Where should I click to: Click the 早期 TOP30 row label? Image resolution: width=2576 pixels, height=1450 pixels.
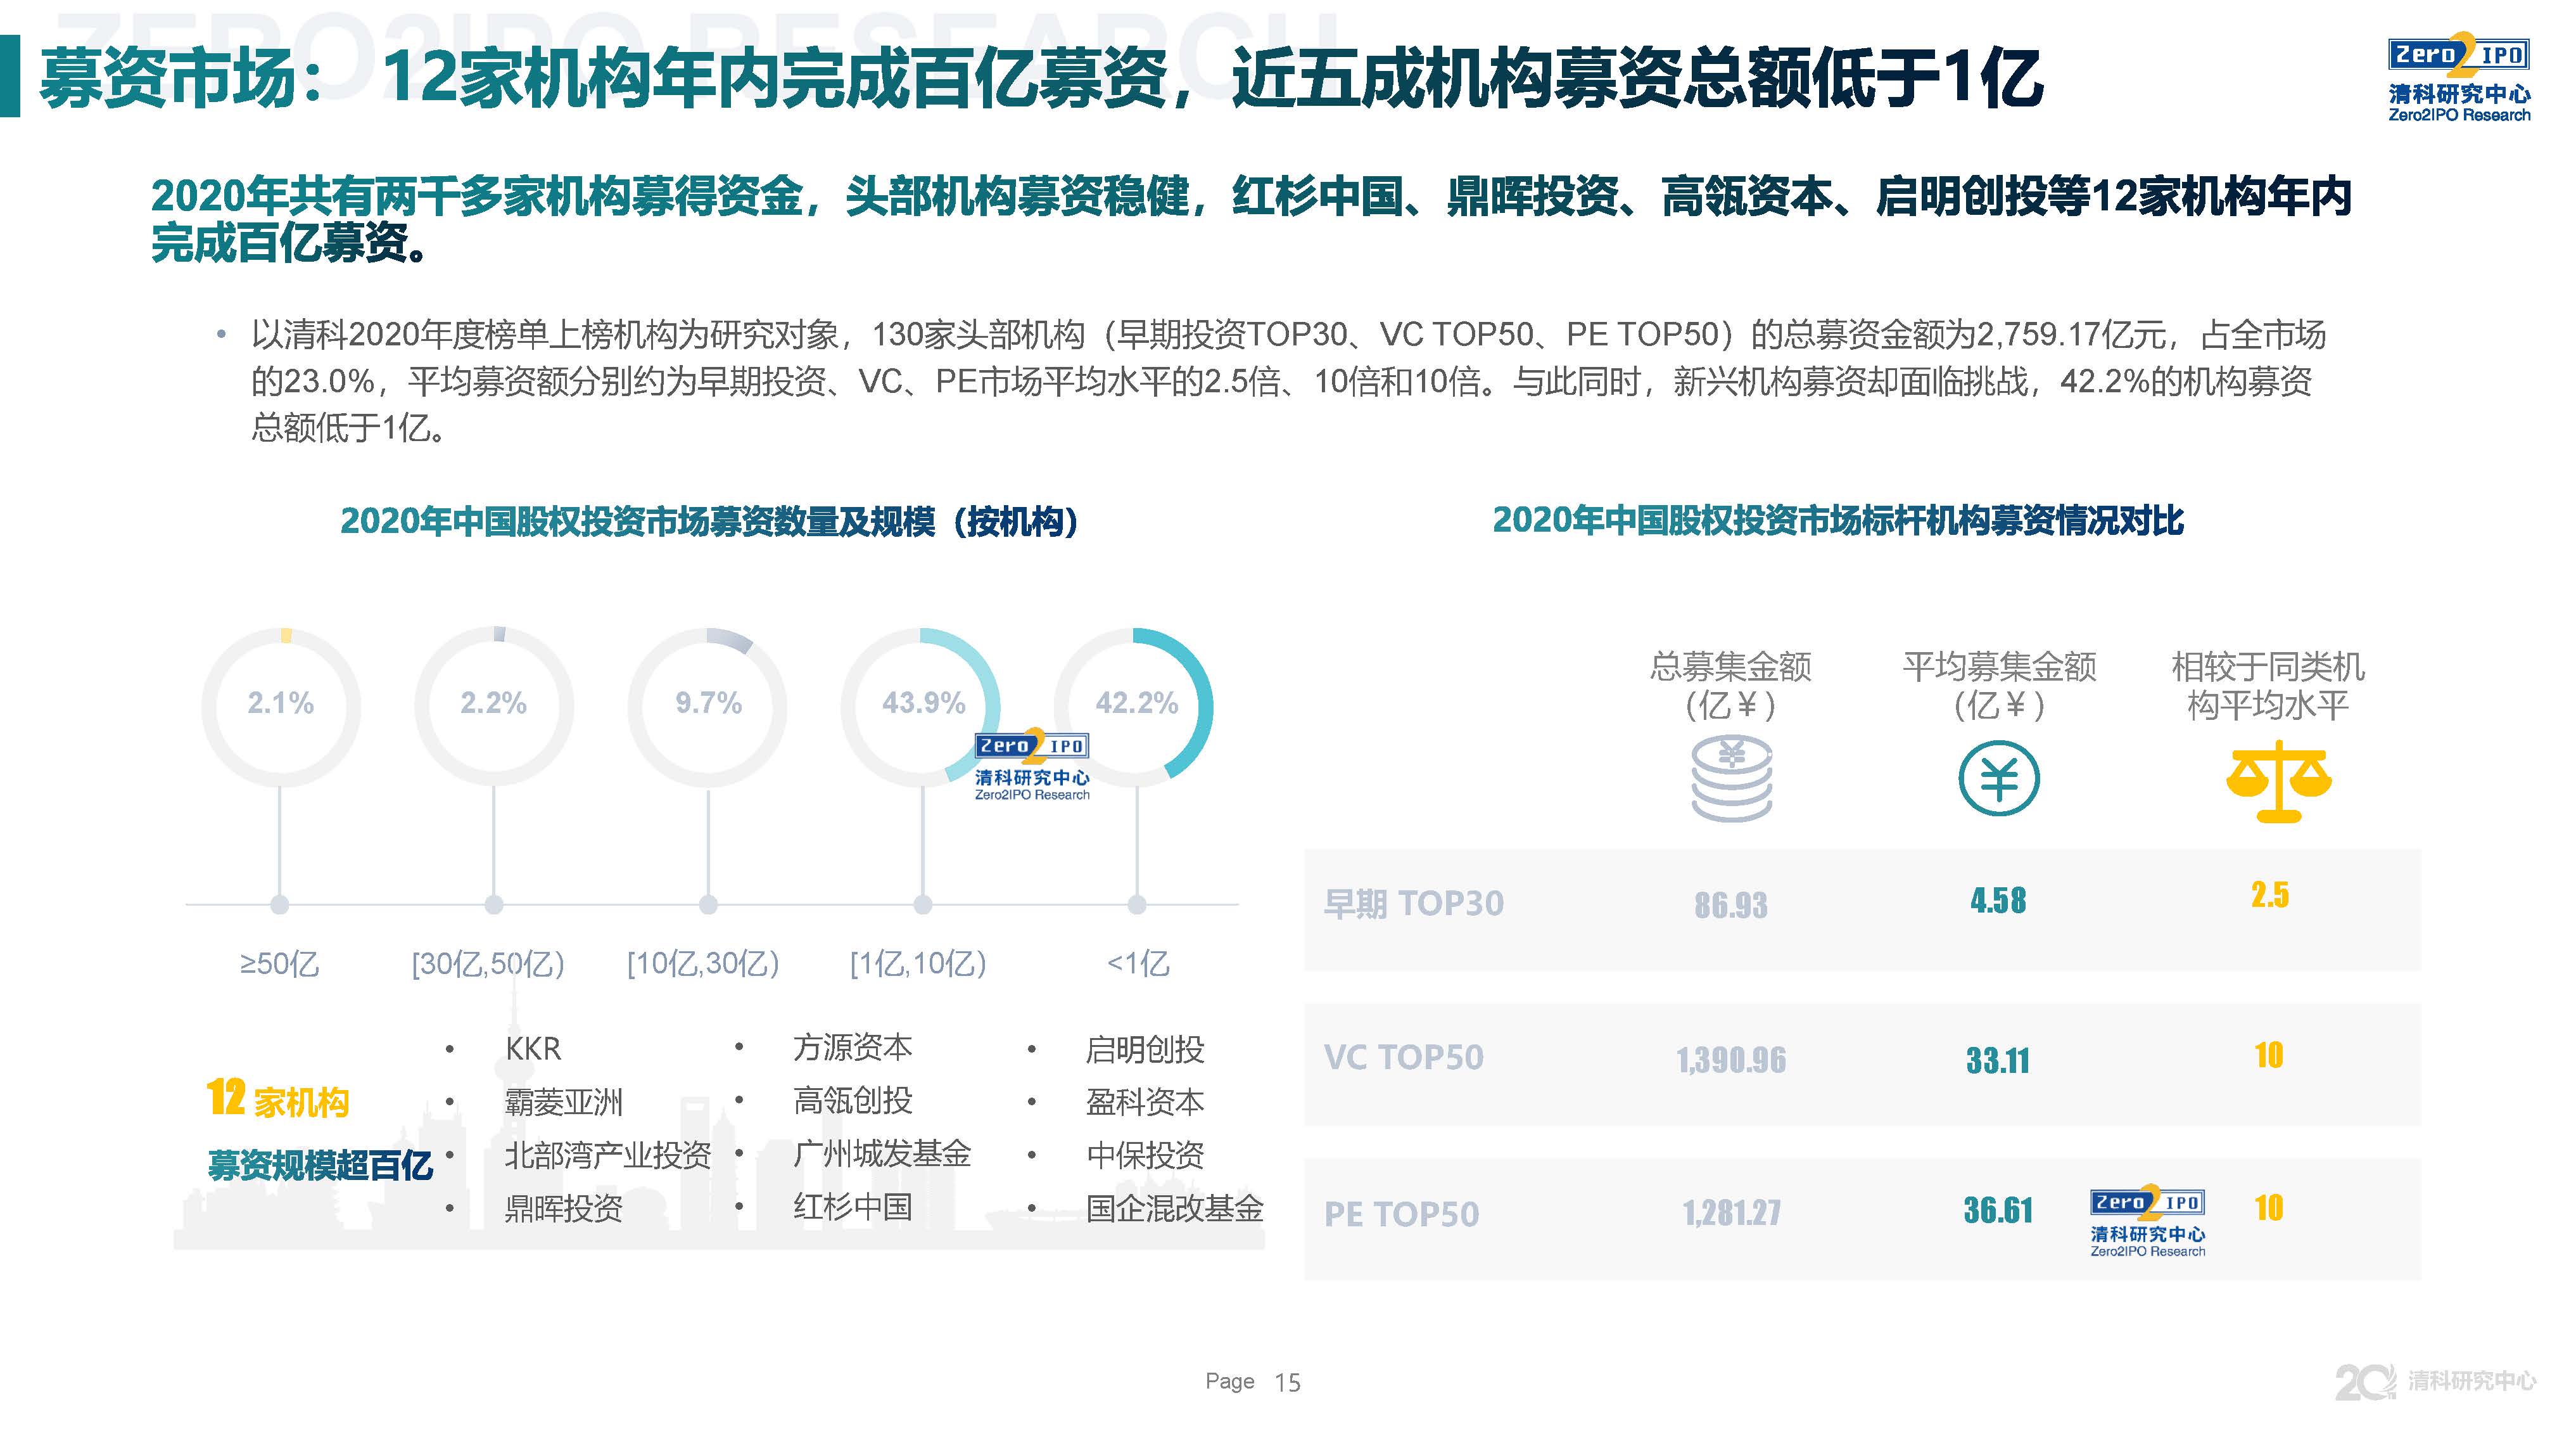1413,904
